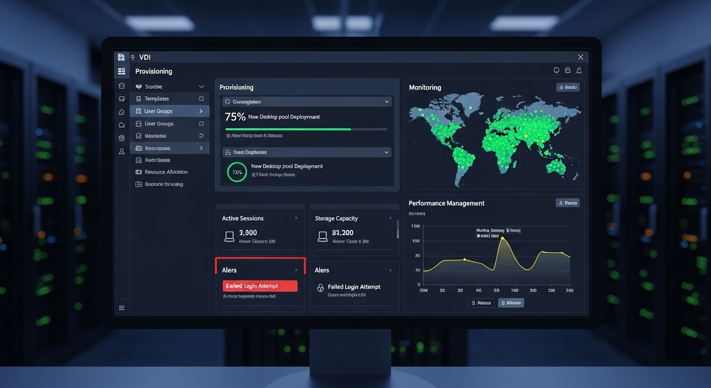Click the tooltip label above the chart peak

tap(498, 233)
